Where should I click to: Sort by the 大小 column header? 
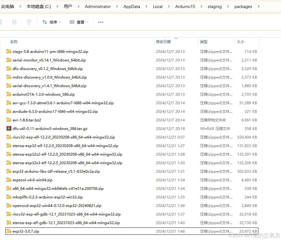click(240, 42)
